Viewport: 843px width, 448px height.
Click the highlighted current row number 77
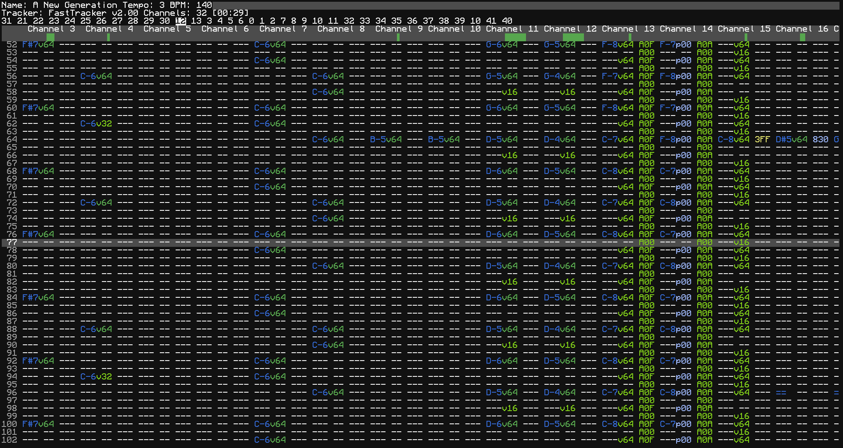coord(12,242)
